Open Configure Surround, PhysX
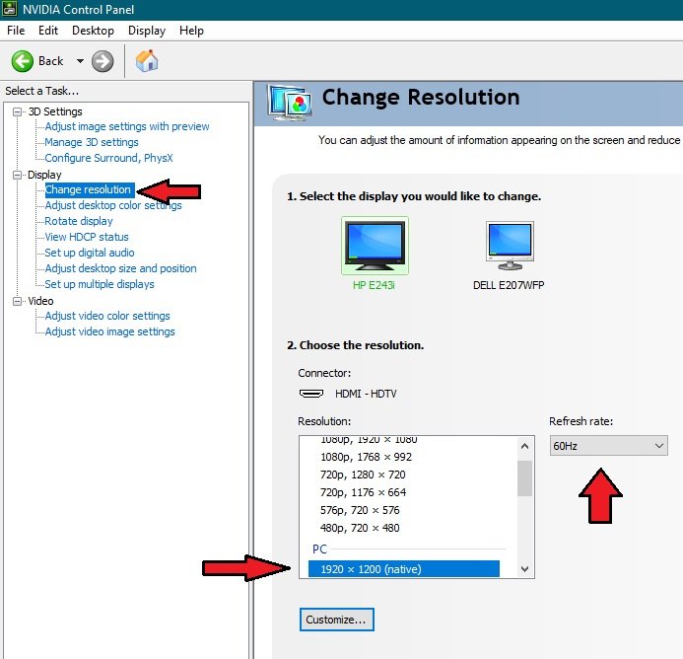Image resolution: width=683 pixels, height=659 pixels. click(x=108, y=158)
